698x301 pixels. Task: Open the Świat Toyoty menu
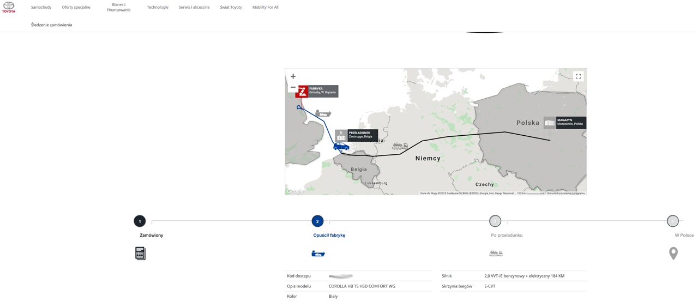[231, 7]
